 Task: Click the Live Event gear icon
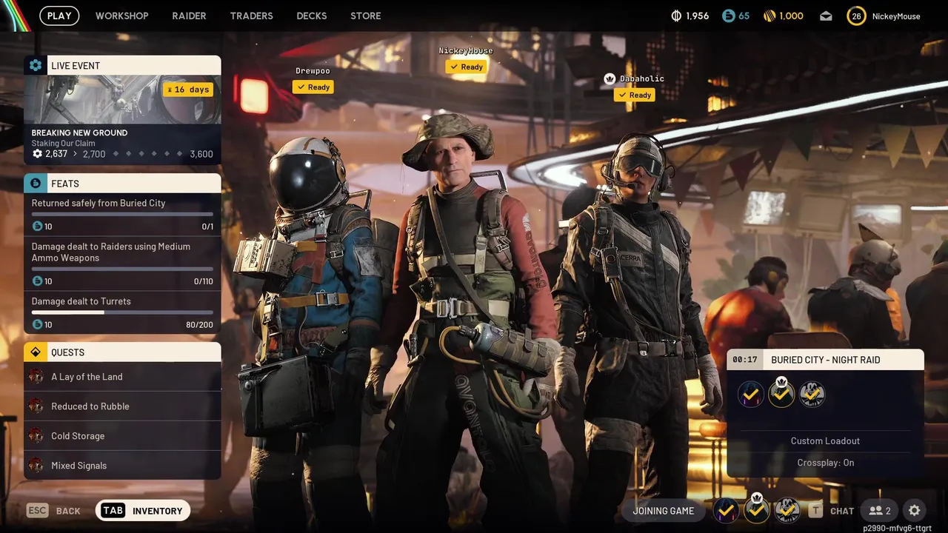[35, 65]
